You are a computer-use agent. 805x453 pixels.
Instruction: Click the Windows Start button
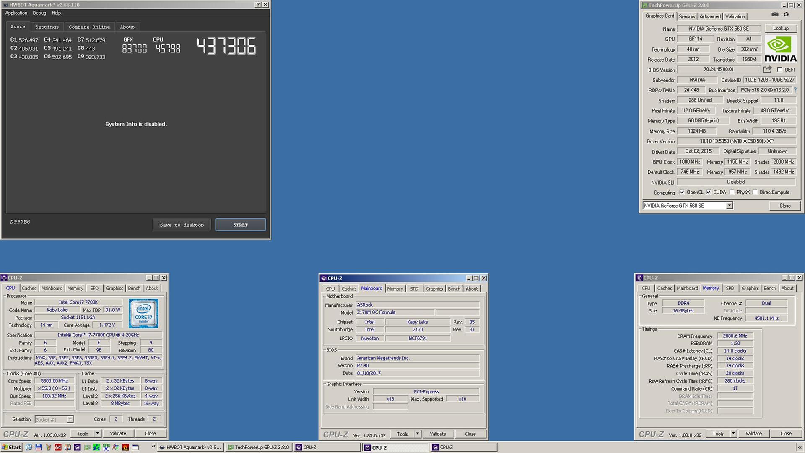11,447
